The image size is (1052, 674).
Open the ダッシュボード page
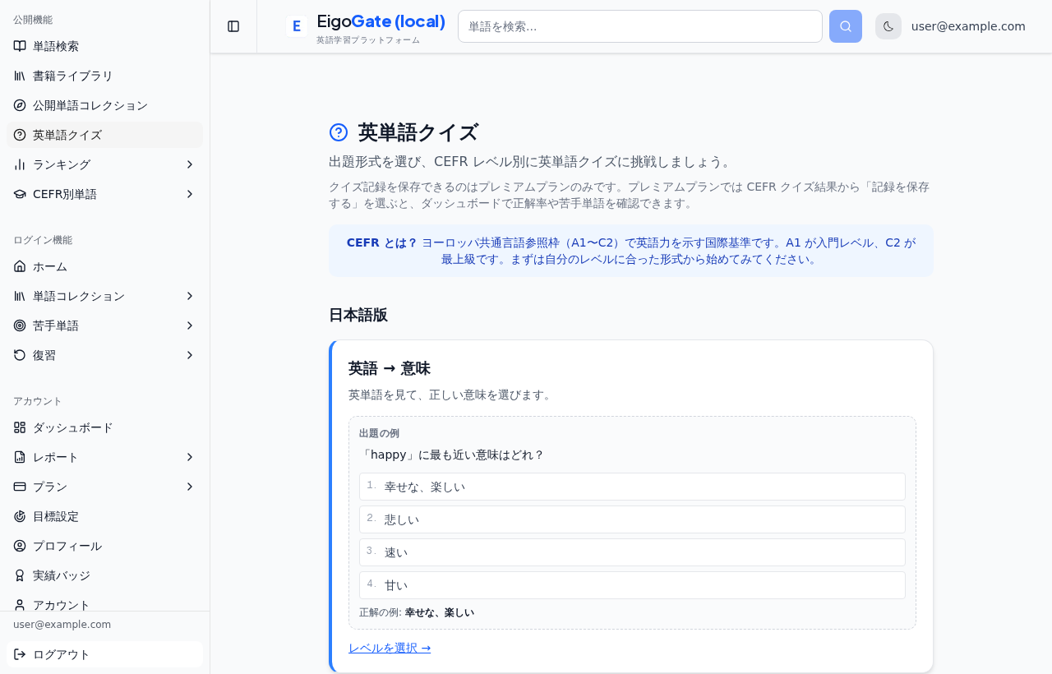(x=104, y=427)
